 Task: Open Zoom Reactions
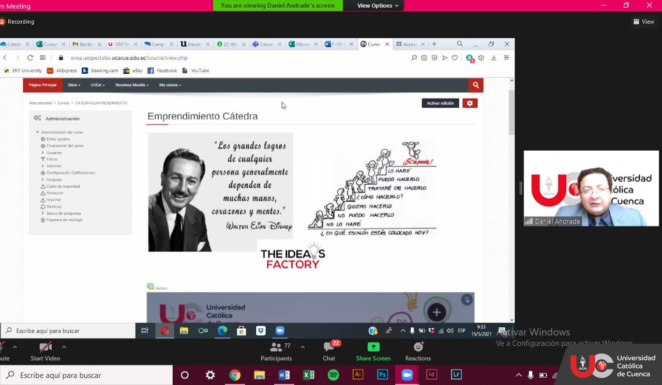418,351
